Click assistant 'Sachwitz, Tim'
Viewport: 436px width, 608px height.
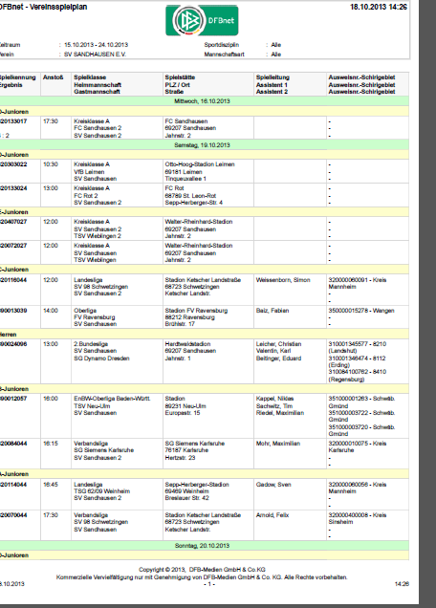274,406
